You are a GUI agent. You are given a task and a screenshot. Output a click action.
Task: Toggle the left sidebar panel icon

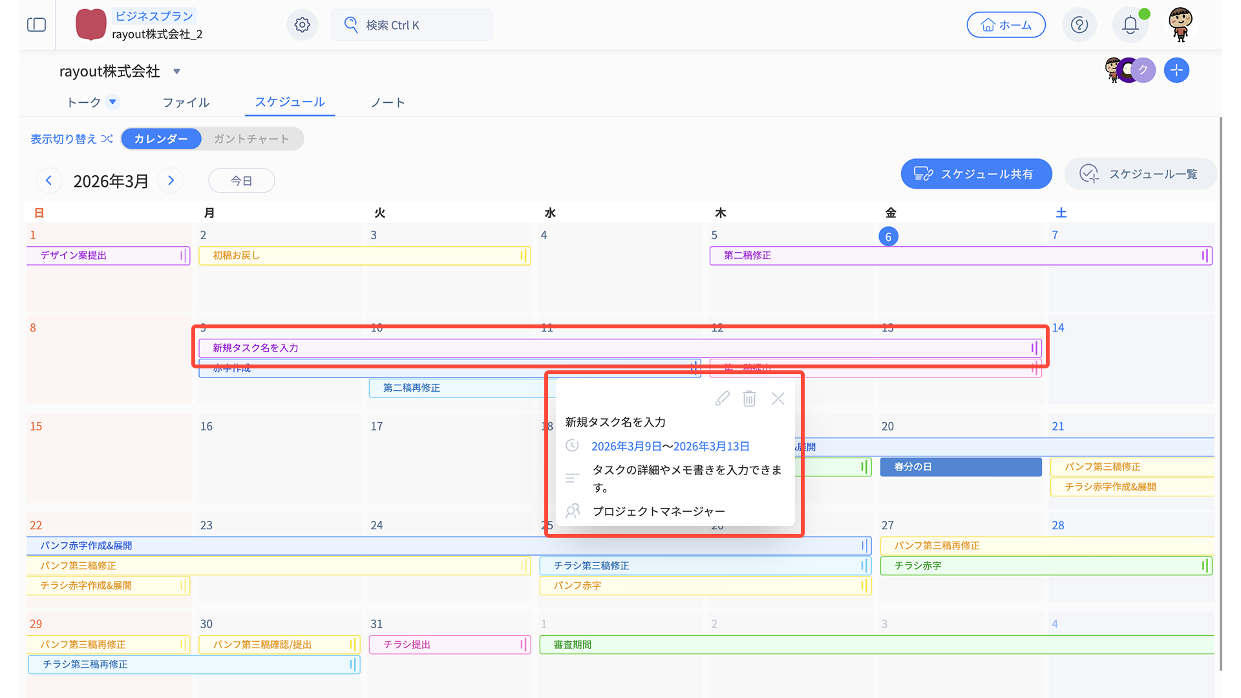click(36, 25)
